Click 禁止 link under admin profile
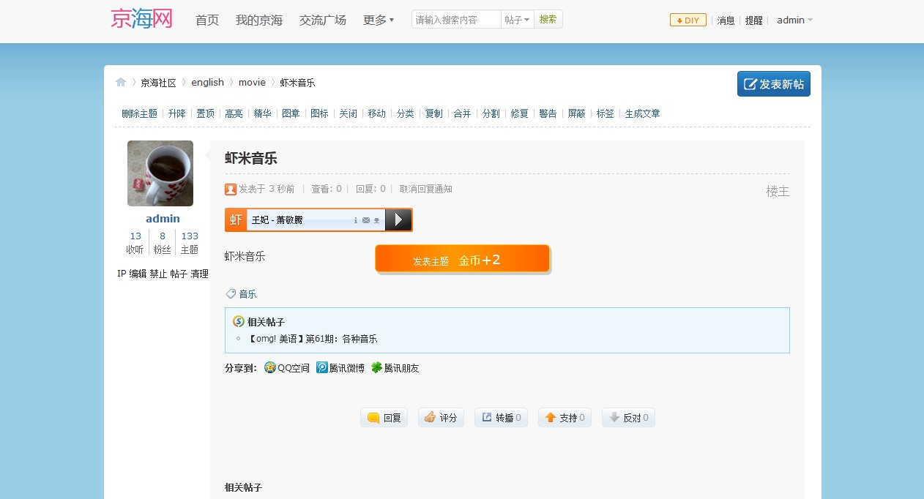The height and width of the screenshot is (499, 924). point(159,274)
